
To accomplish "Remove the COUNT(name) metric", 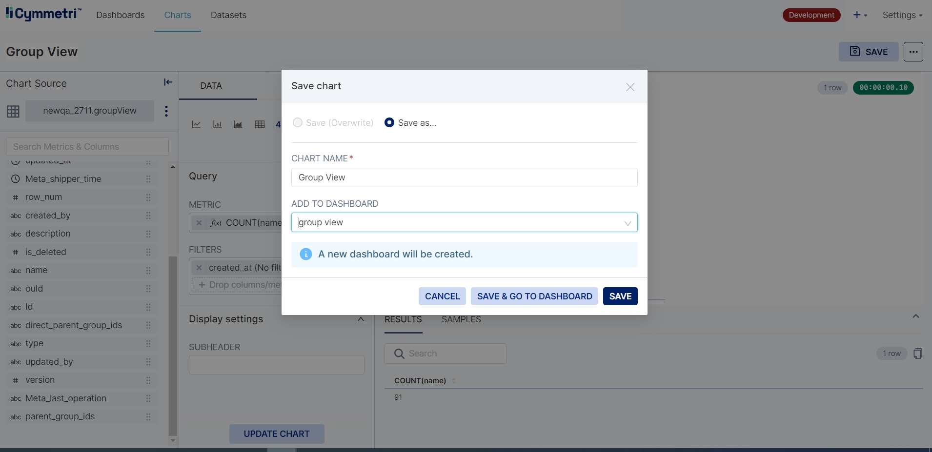I will pyautogui.click(x=199, y=223).
